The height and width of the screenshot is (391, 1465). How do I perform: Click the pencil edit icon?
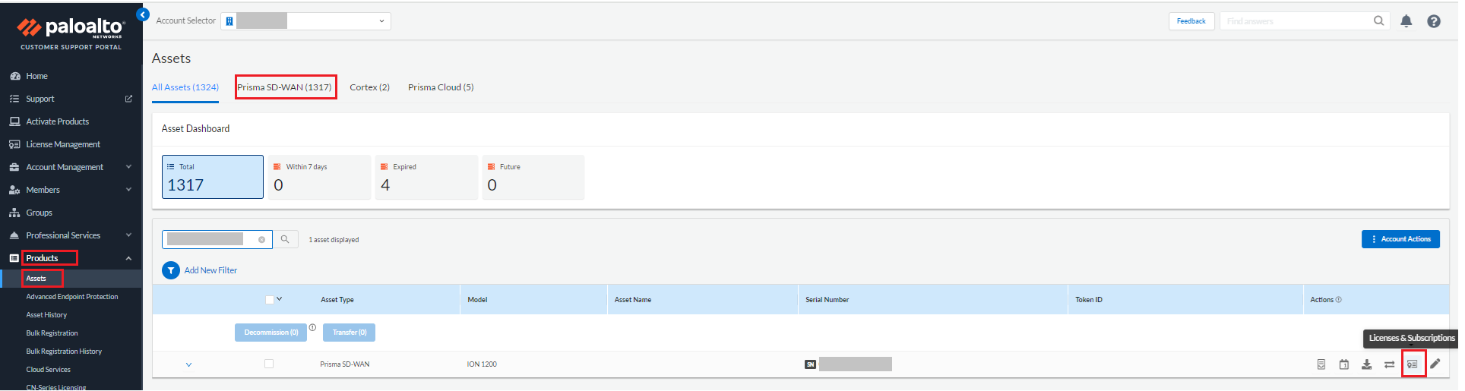click(1435, 364)
